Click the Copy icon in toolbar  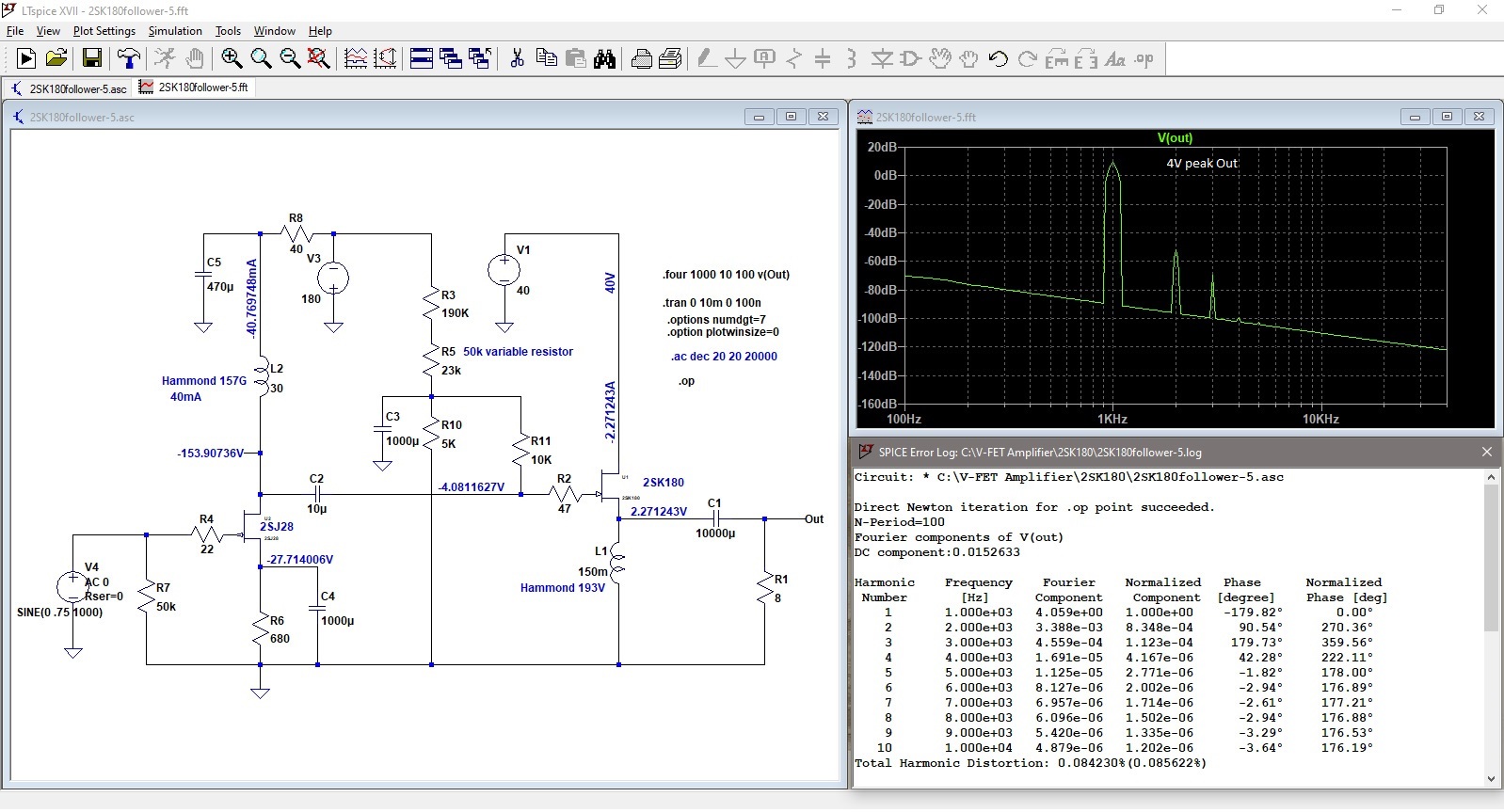(546, 58)
